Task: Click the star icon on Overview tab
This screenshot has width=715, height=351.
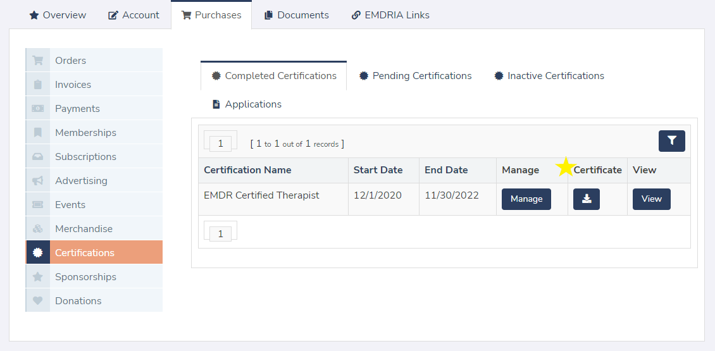Action: point(34,15)
